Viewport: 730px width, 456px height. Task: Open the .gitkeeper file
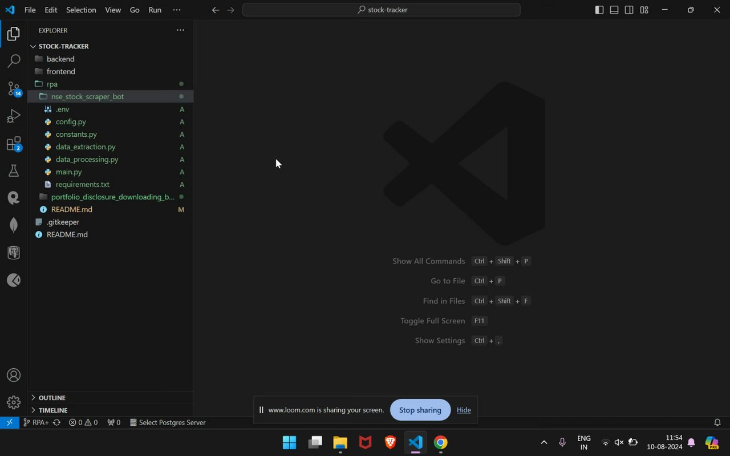click(x=111, y=222)
